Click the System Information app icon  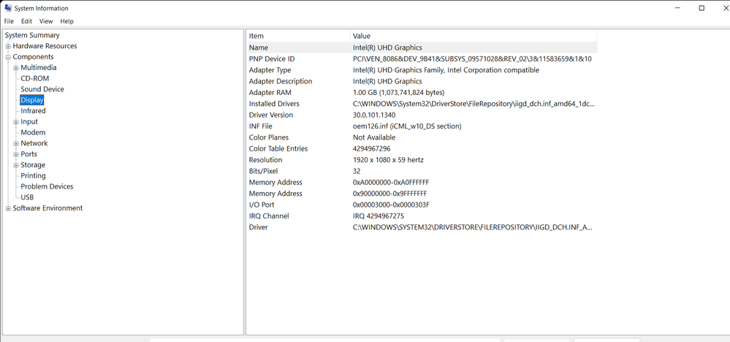(x=8, y=8)
